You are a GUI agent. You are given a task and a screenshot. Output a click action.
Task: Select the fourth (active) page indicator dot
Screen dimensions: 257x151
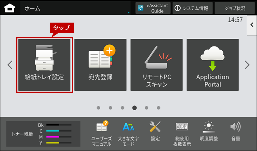[x=135, y=108]
